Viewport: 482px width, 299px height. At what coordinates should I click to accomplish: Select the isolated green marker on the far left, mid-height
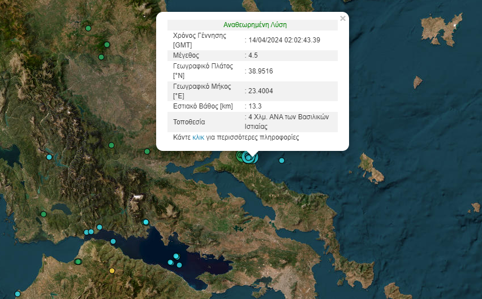[44, 214]
